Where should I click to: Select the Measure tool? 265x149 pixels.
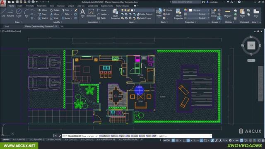[x=227, y=13]
